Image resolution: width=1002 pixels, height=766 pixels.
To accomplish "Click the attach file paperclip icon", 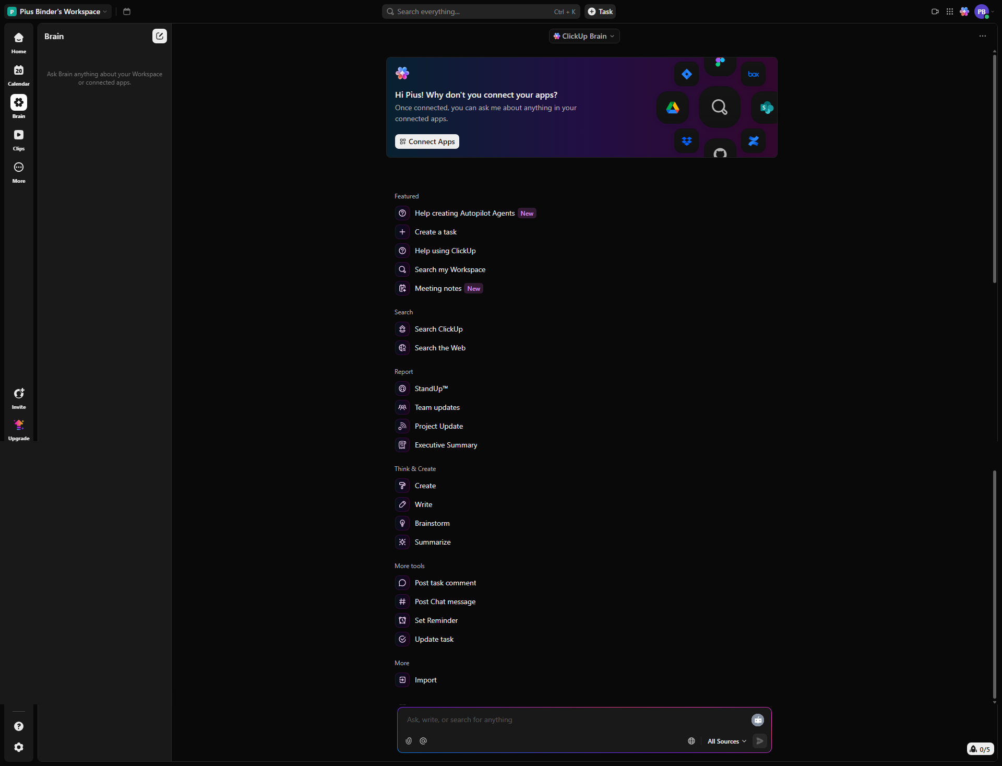I will (409, 741).
